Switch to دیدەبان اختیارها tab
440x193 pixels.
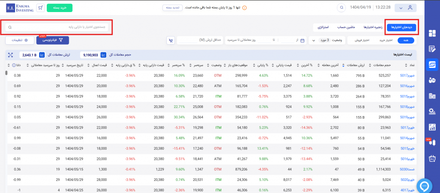pos(401,28)
